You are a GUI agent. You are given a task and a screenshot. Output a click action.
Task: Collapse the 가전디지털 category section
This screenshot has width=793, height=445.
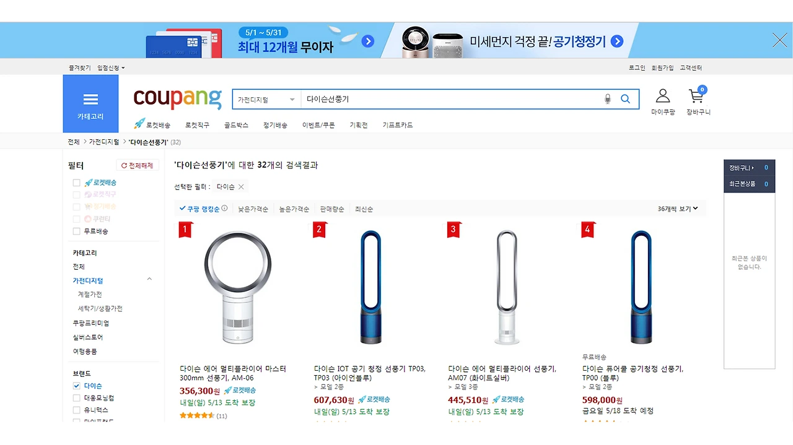click(149, 279)
